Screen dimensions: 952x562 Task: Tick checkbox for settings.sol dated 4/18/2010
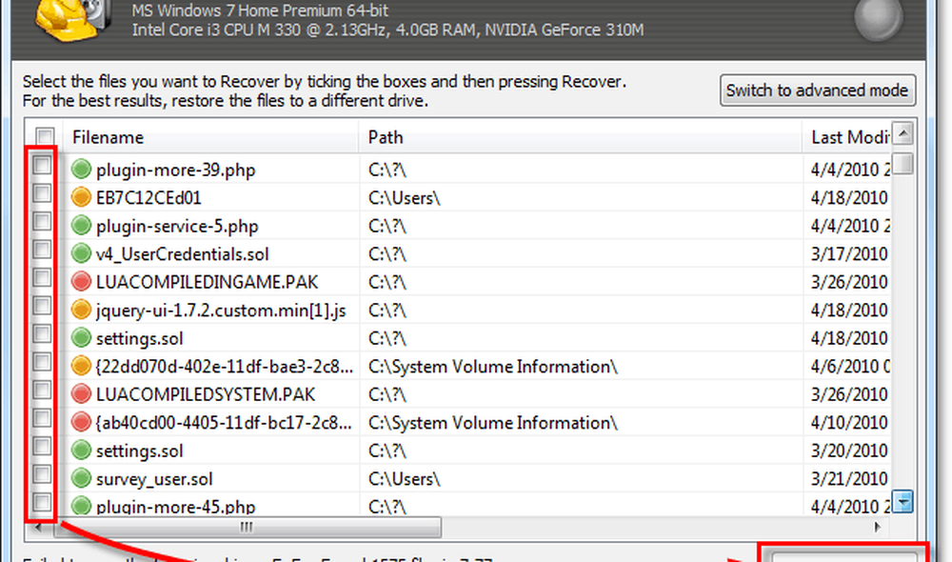[42, 333]
